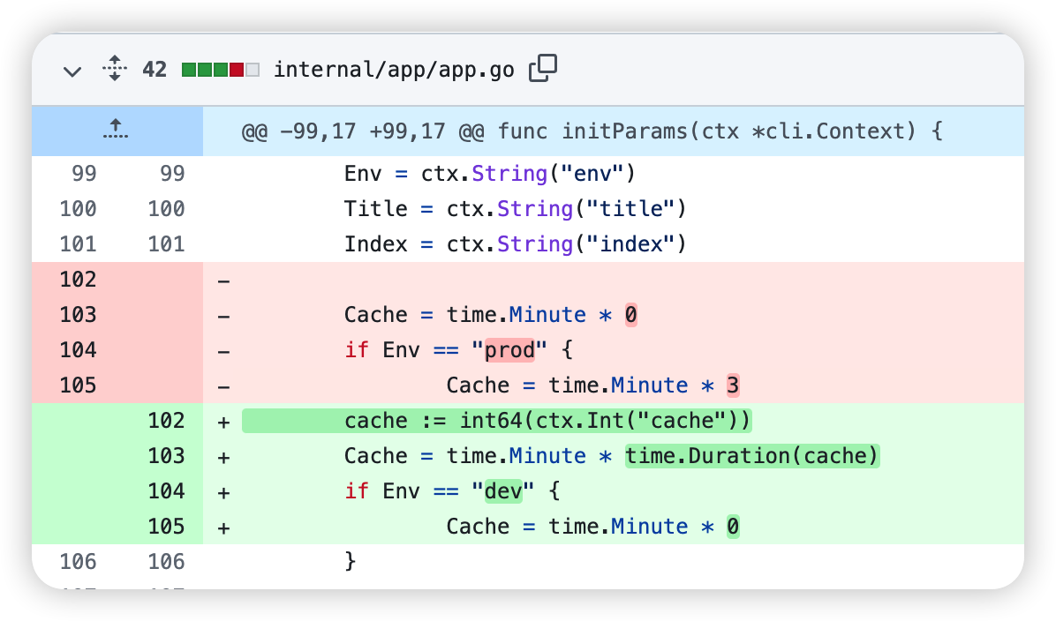Click the plus marker on added line 103
1056x621 pixels.
click(x=223, y=456)
